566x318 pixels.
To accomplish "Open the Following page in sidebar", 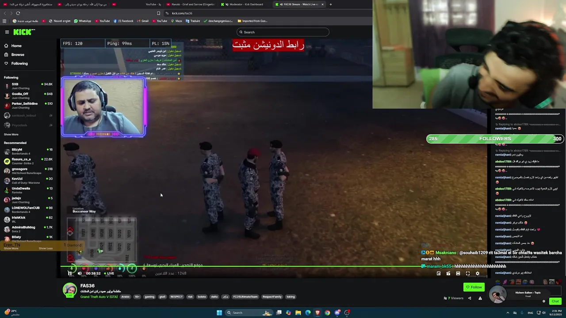I will pos(19,64).
